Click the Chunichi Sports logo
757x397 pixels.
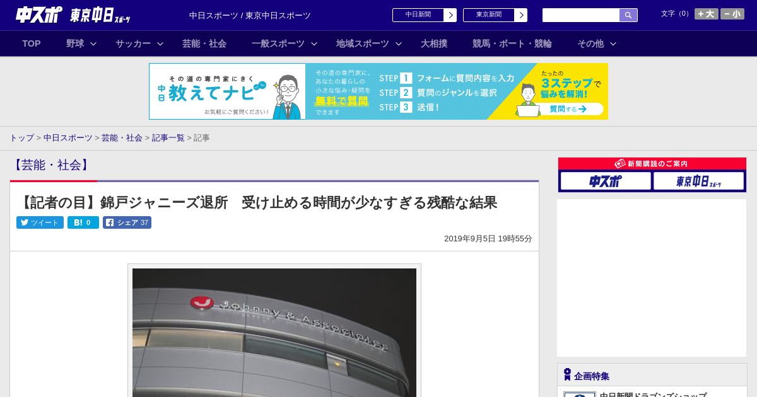[x=38, y=14]
